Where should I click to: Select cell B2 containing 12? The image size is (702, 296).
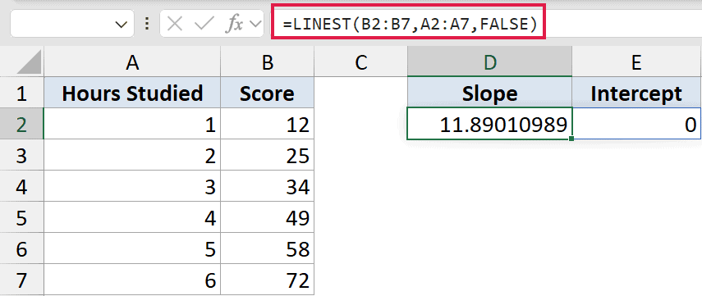coord(268,124)
